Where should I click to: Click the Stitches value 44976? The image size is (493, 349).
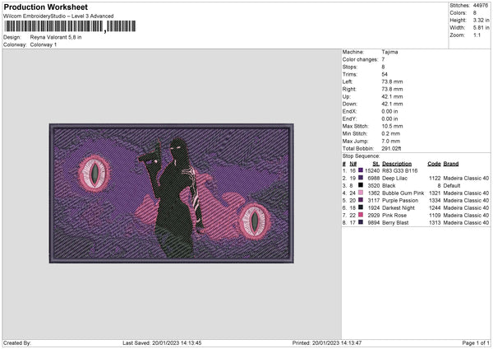pos(481,6)
